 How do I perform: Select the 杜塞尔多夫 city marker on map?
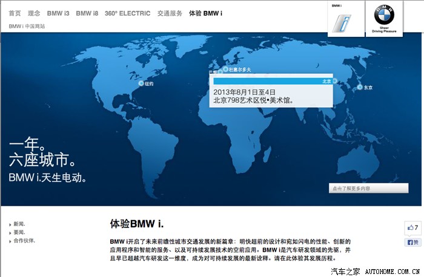coord(226,70)
